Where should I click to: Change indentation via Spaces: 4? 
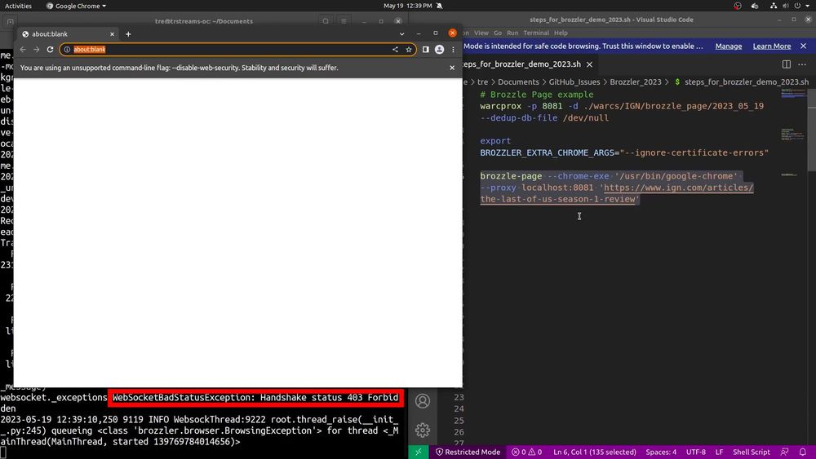(661, 452)
